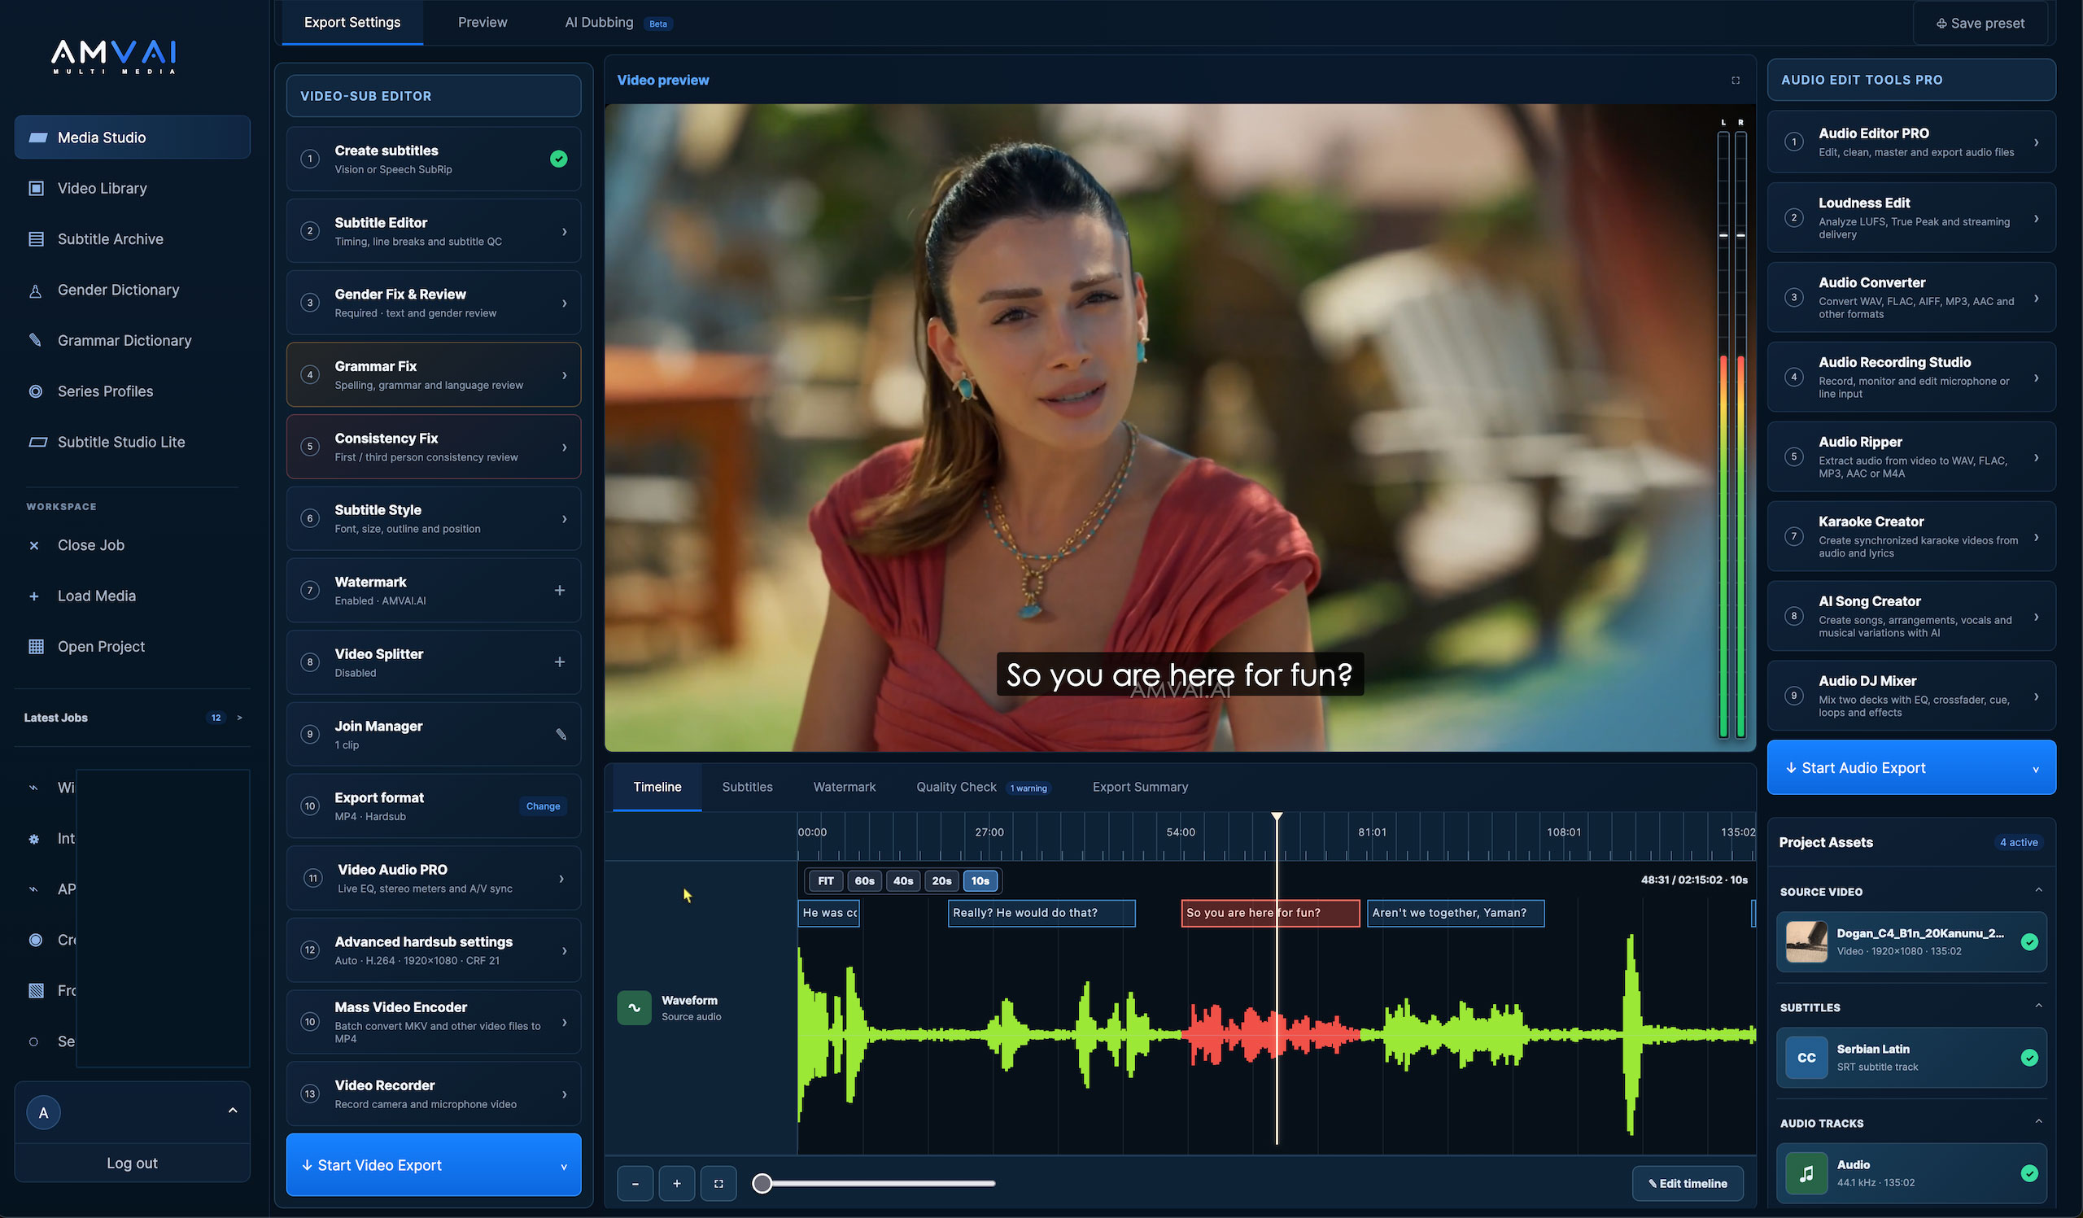Collapse the AUDIO TRACKS section
Viewport: 2083px width, 1218px height.
(x=2038, y=1122)
